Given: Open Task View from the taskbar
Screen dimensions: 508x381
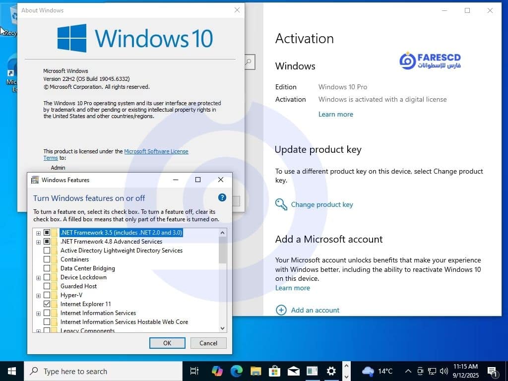Looking at the screenshot, I should (194, 371).
